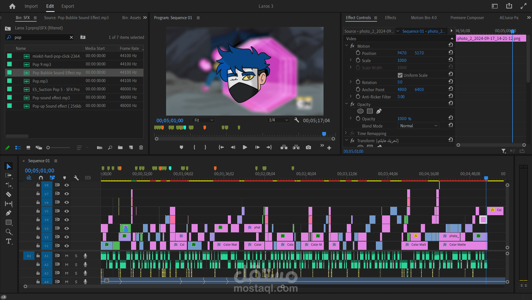Click the Lift button in Program monitor
The height and width of the screenshot is (300, 532).
284,147
